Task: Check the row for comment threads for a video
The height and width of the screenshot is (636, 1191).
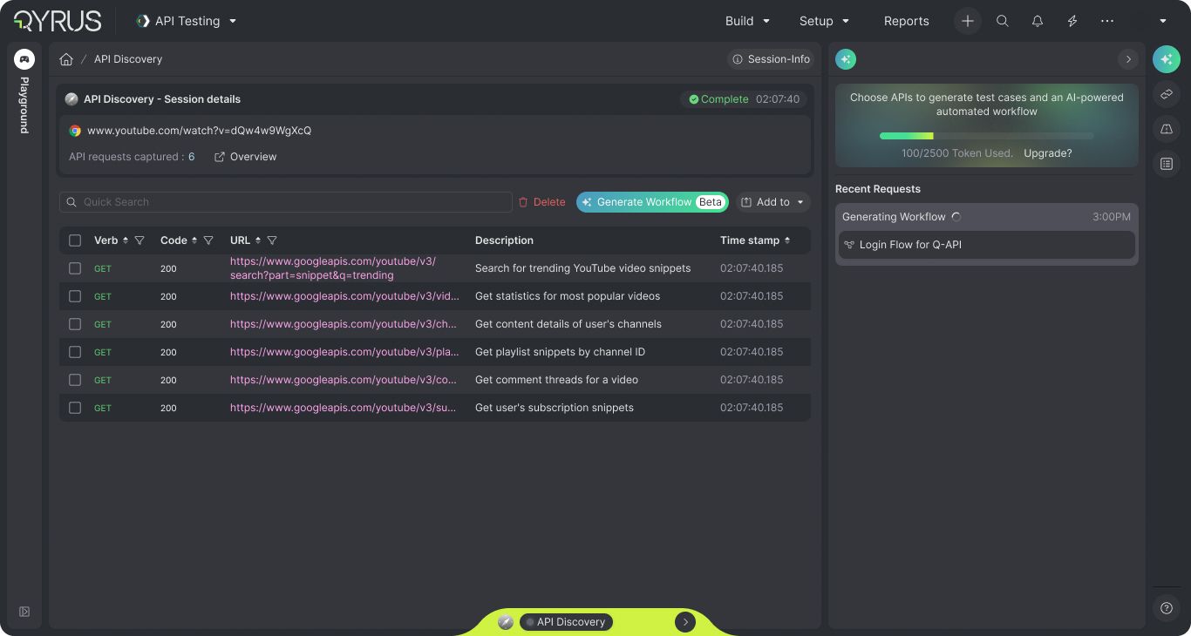Action: click(75, 380)
